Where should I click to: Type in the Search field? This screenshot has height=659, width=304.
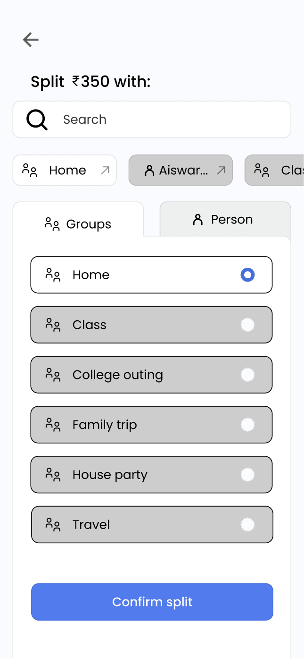pyautogui.click(x=170, y=120)
